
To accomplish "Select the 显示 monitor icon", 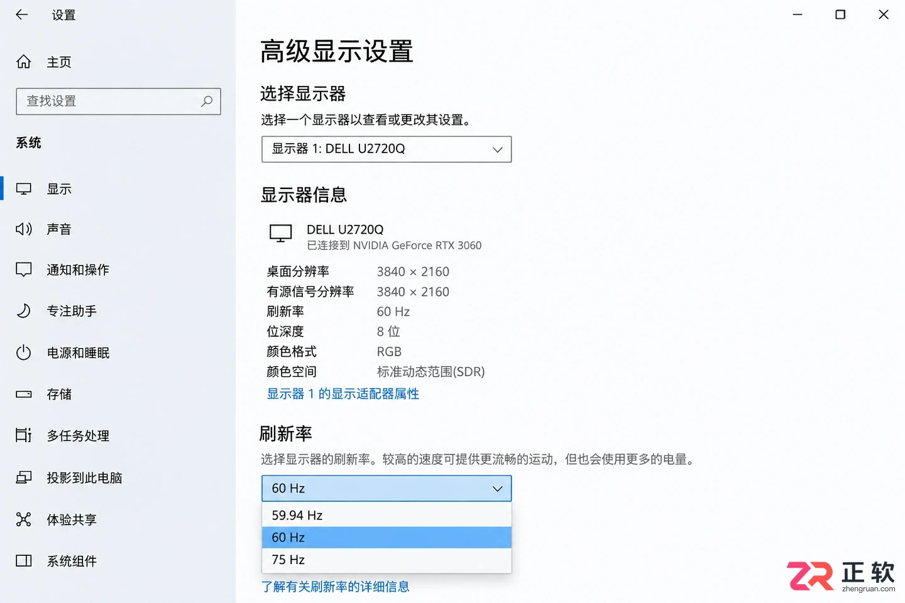I will click(x=24, y=189).
